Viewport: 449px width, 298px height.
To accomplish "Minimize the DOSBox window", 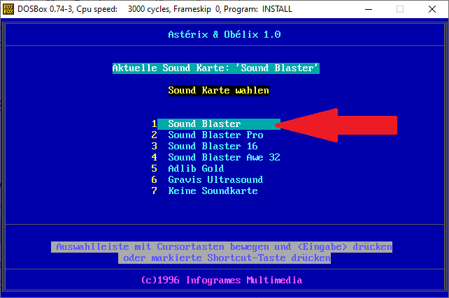I will click(x=368, y=10).
